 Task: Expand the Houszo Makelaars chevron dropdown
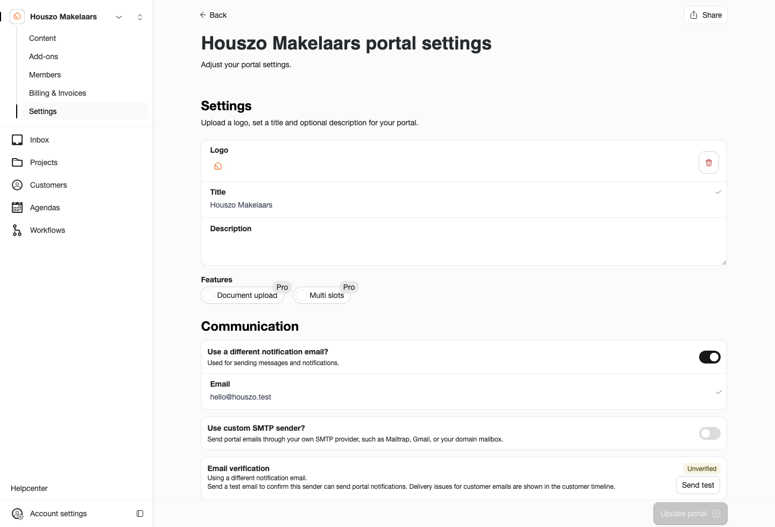tap(119, 17)
